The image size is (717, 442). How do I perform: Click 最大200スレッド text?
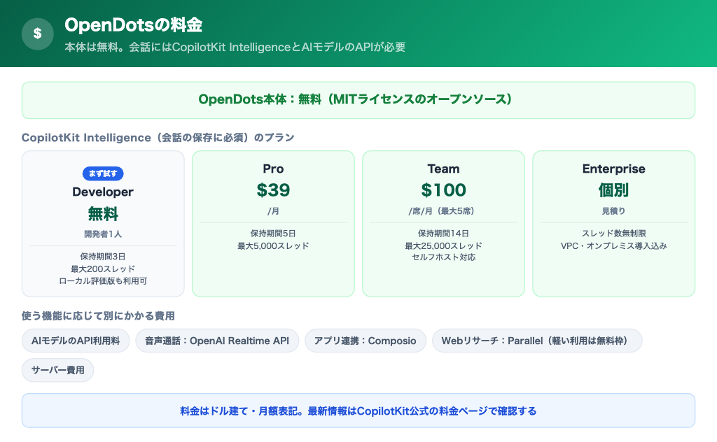click(x=103, y=269)
